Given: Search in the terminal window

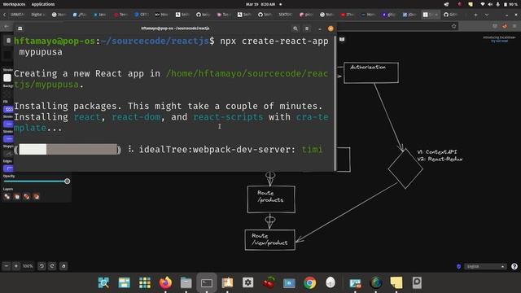Looking at the screenshot, I should [x=295, y=28].
